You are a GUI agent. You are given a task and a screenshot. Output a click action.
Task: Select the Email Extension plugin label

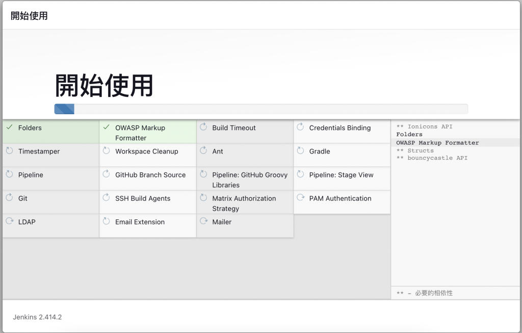(x=140, y=222)
